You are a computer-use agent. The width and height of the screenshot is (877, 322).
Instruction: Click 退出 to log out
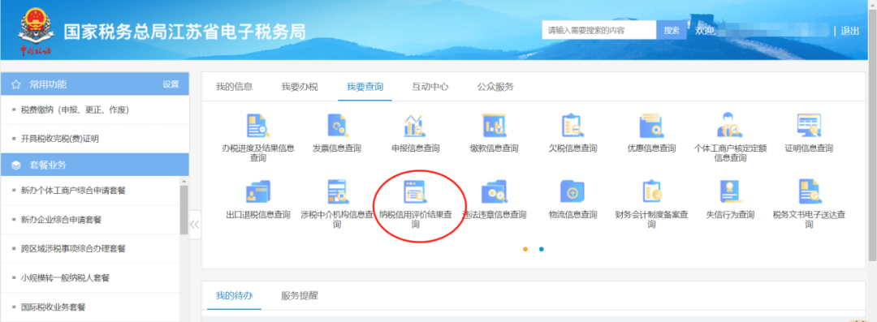[849, 31]
